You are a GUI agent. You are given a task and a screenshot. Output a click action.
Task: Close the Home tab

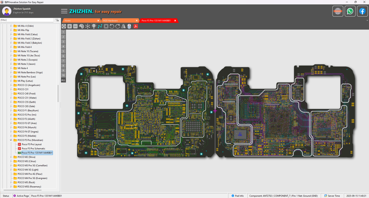point(98,21)
